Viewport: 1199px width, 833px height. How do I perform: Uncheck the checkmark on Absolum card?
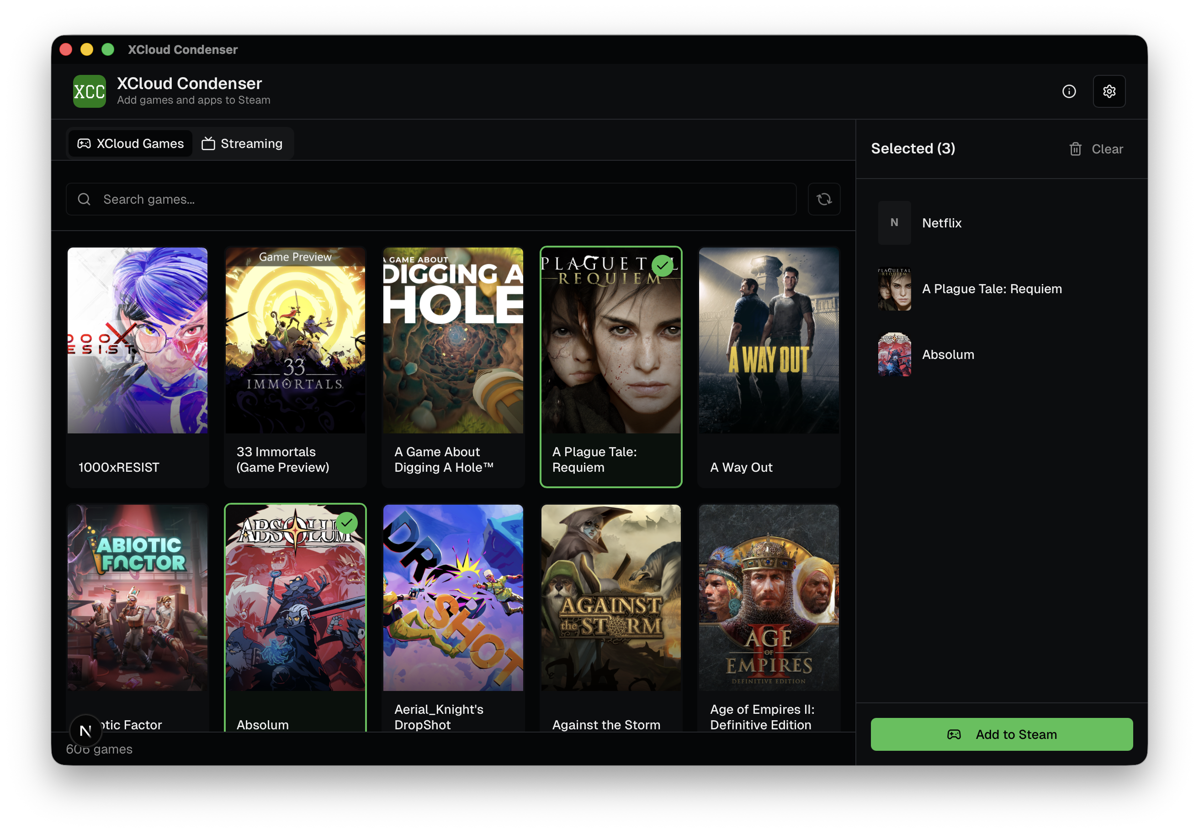347,523
